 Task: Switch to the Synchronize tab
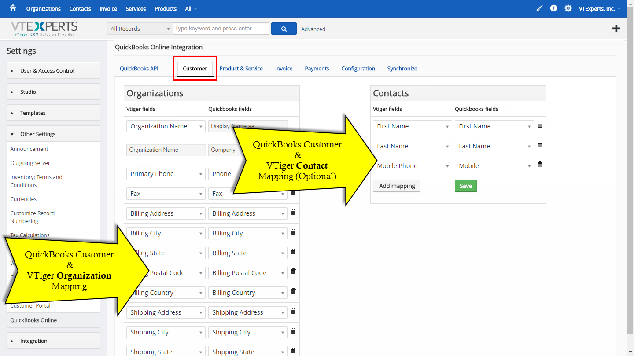point(402,69)
